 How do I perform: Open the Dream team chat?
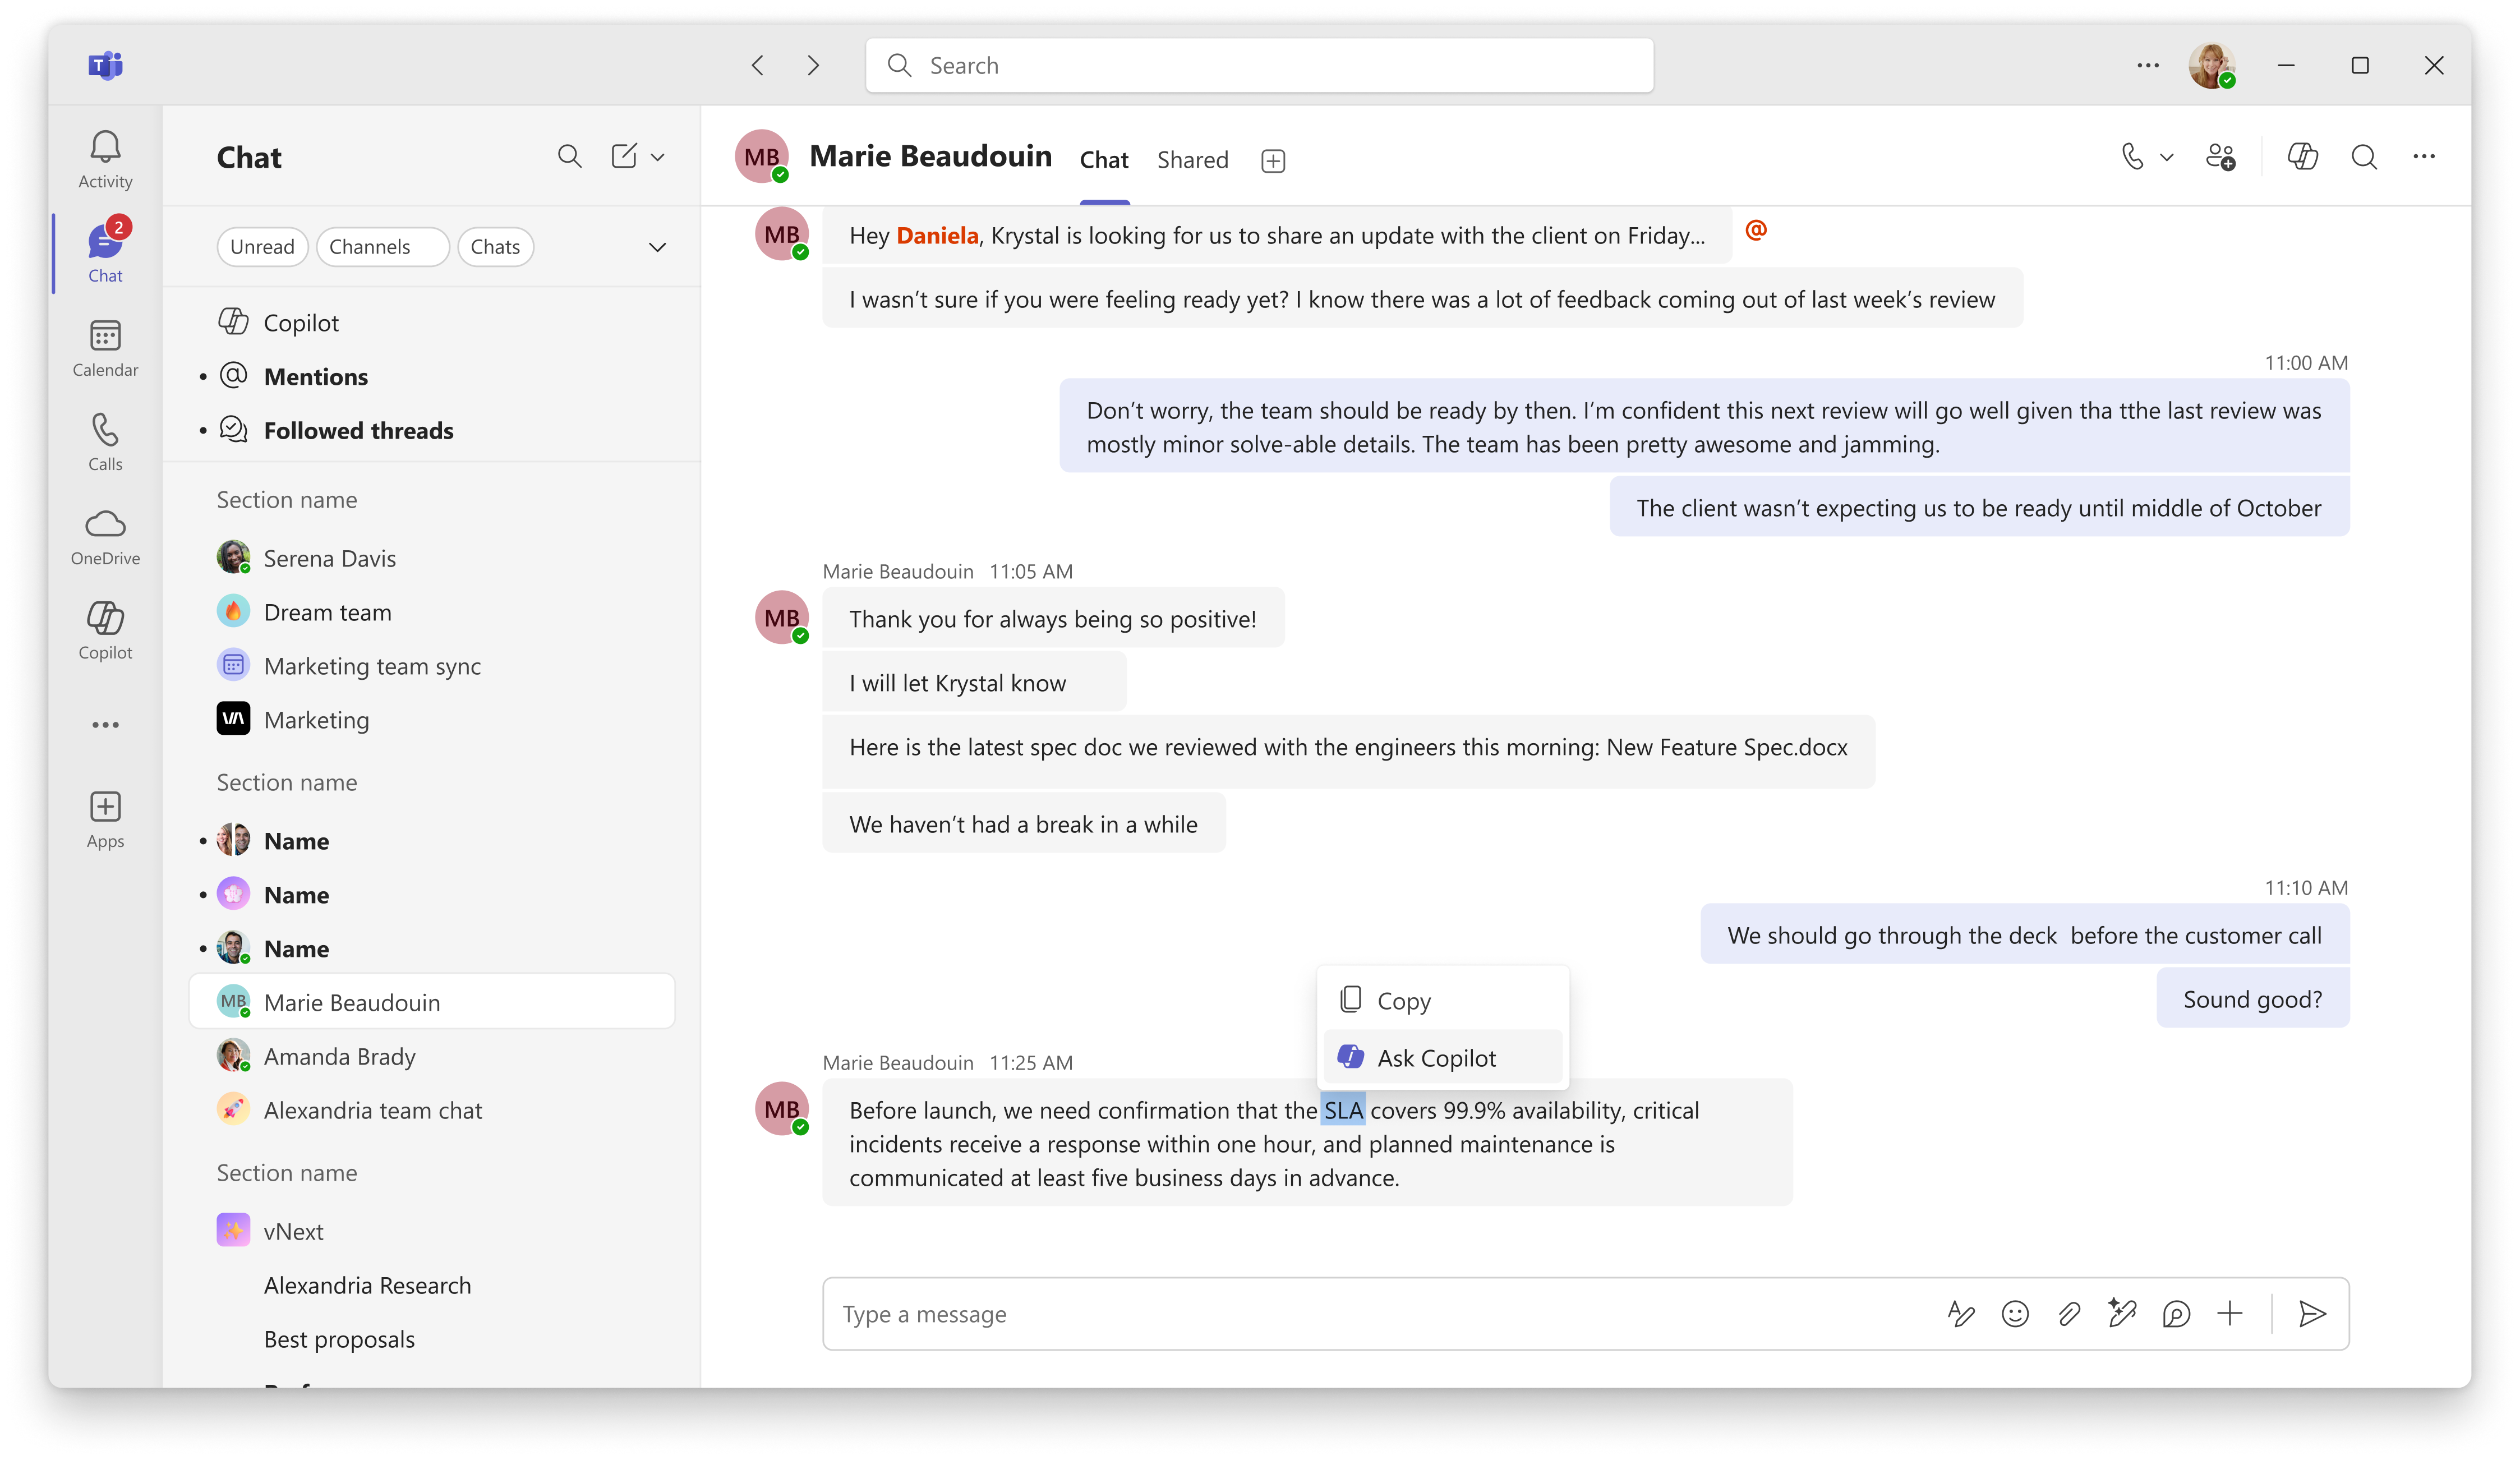pos(432,612)
